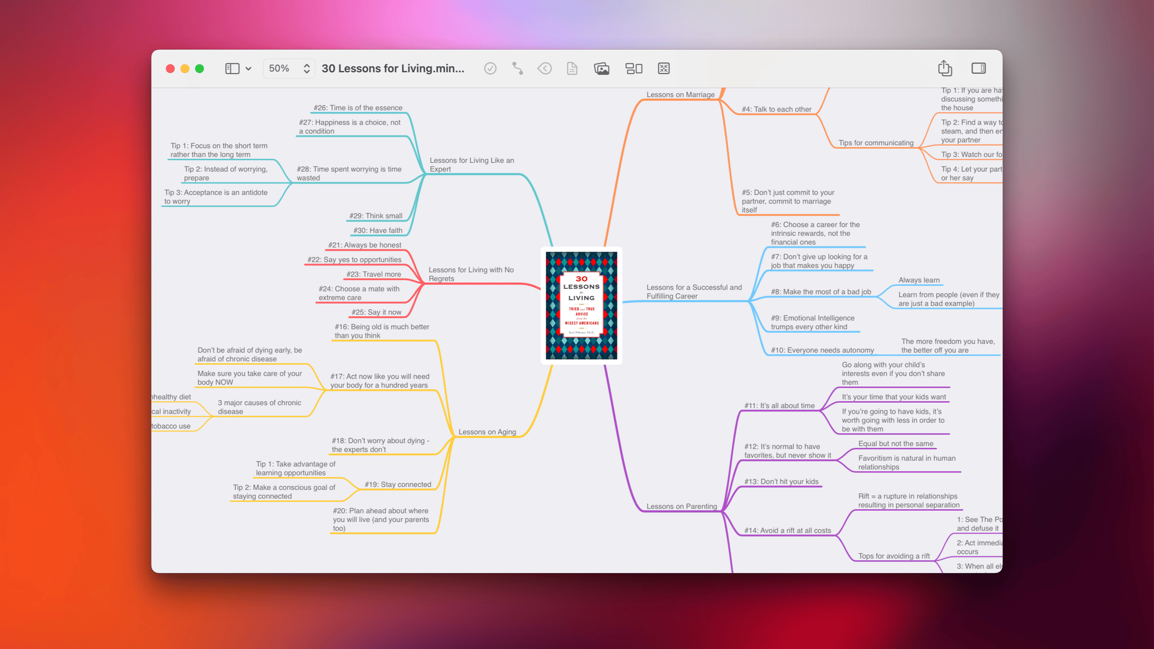Select node #14: Avoid a rift at all costs
This screenshot has width=1154, height=649.
pos(788,531)
